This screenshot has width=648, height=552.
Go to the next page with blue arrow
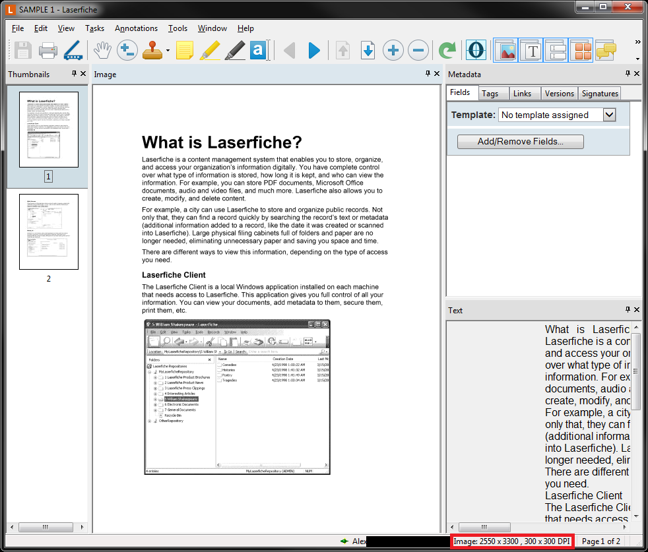click(314, 50)
